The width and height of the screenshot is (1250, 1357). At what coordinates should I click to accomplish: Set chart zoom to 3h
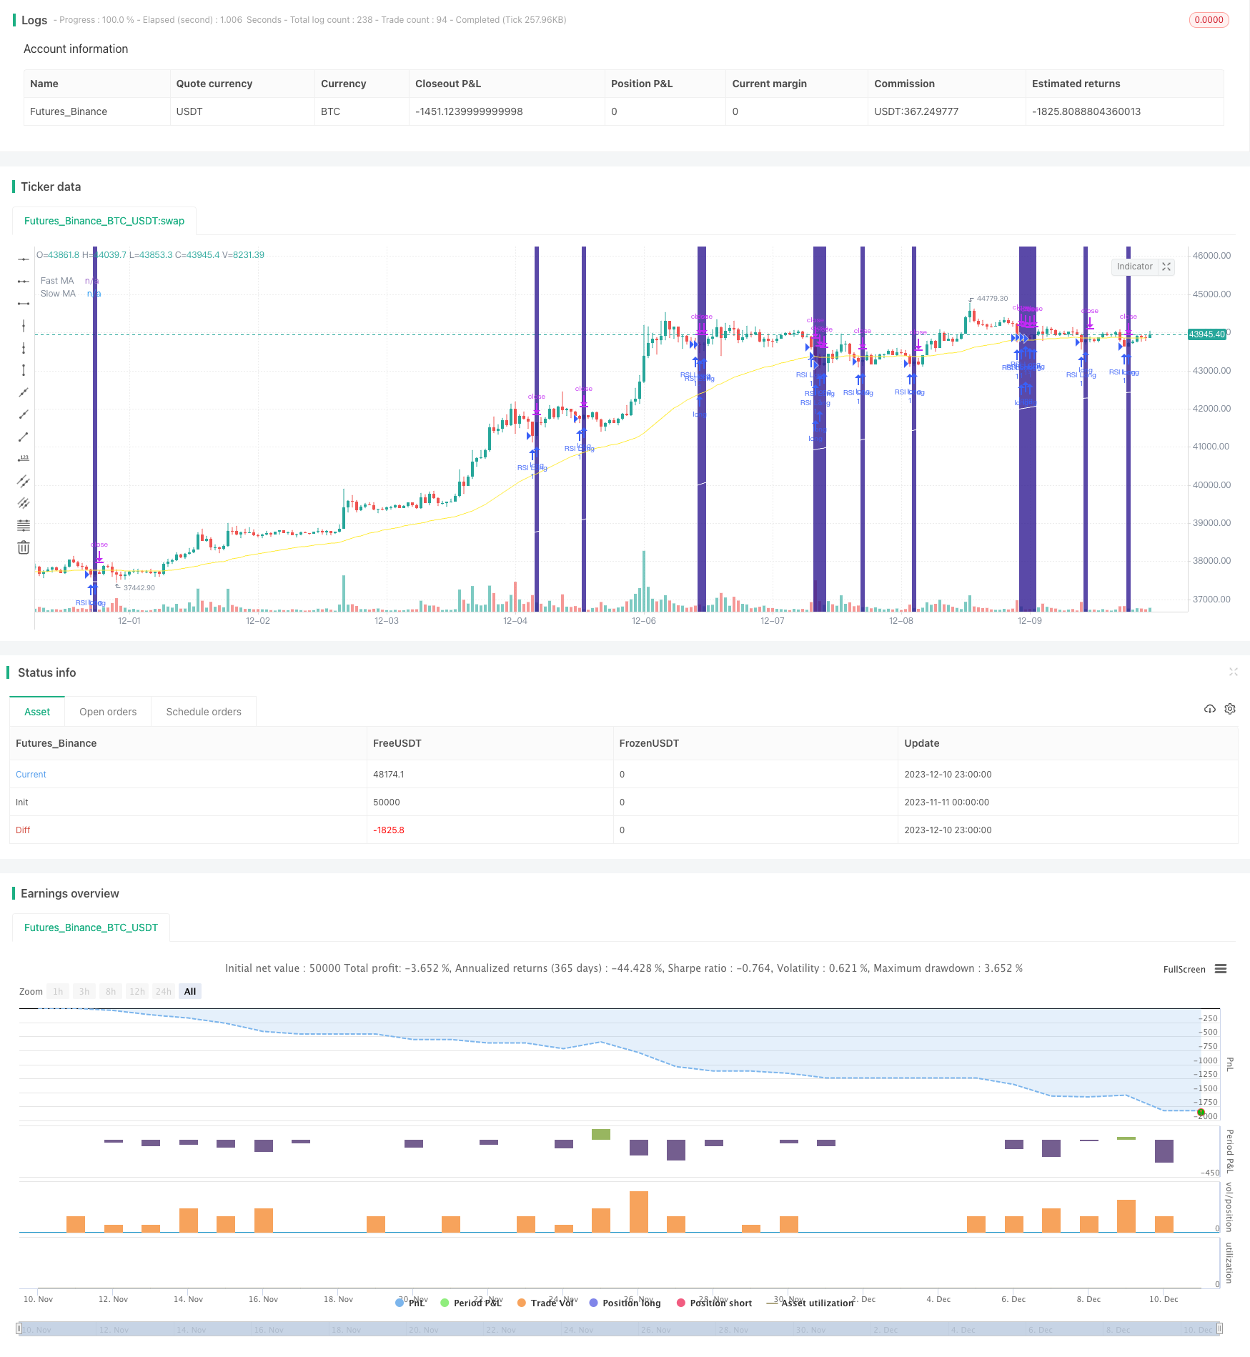click(x=84, y=991)
